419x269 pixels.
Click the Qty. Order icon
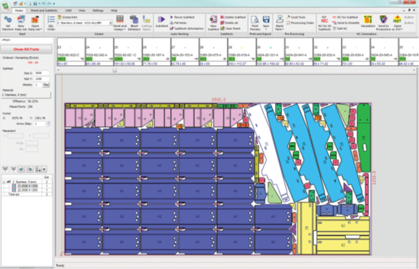tap(51, 24)
